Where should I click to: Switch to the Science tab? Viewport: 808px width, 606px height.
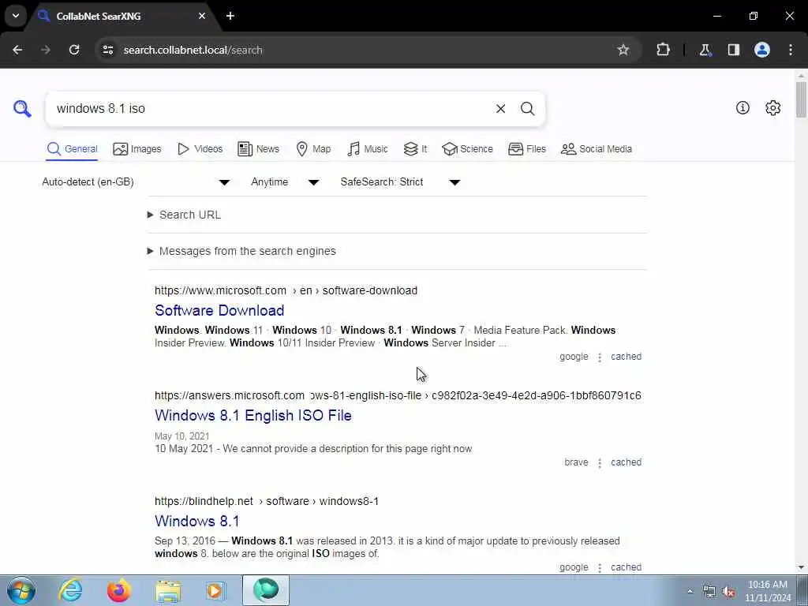click(467, 149)
